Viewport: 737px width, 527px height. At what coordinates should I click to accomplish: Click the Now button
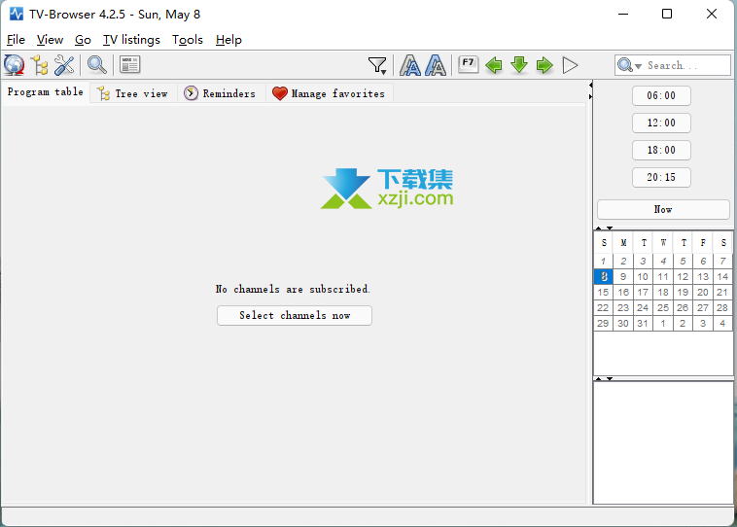pyautogui.click(x=663, y=210)
